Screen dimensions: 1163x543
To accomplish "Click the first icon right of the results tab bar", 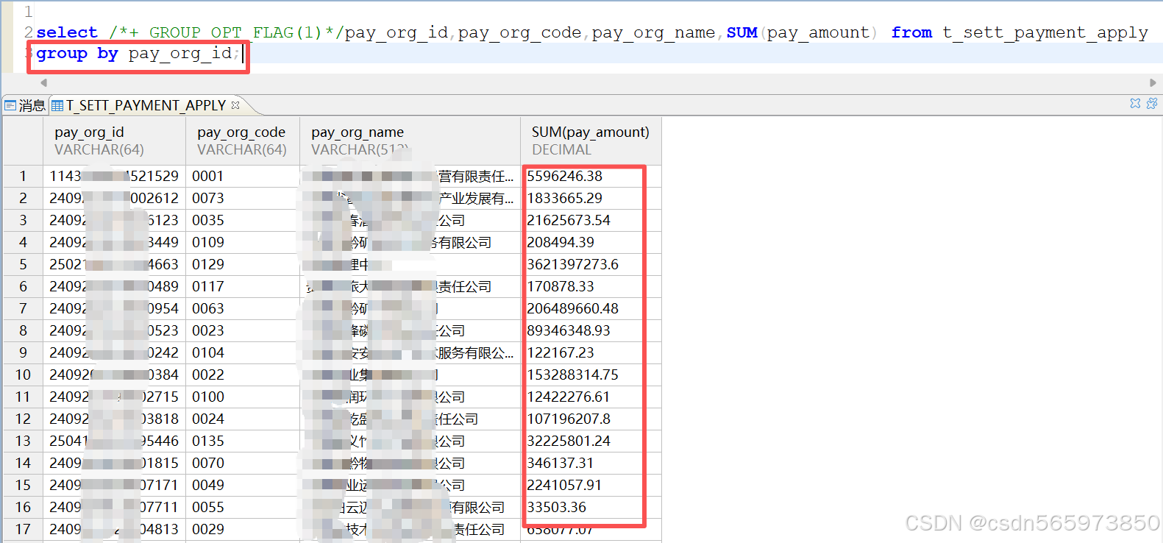I will (1136, 104).
